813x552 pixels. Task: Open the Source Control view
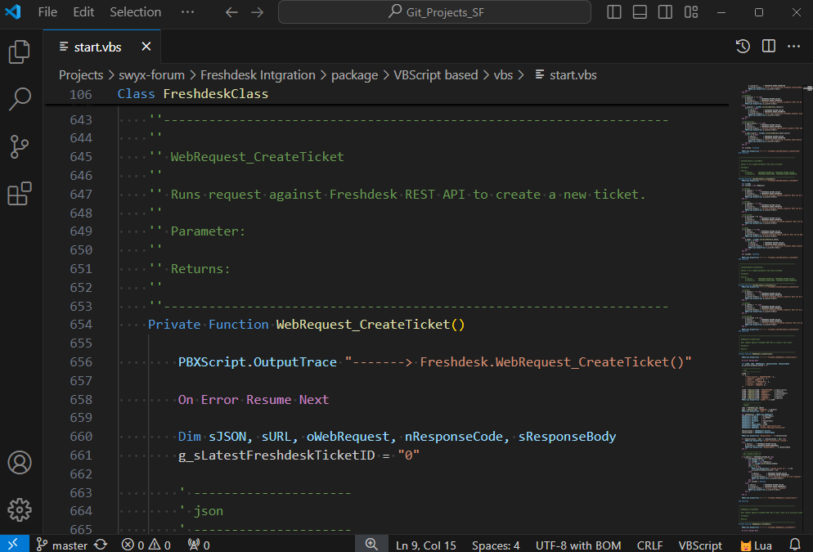point(20,146)
